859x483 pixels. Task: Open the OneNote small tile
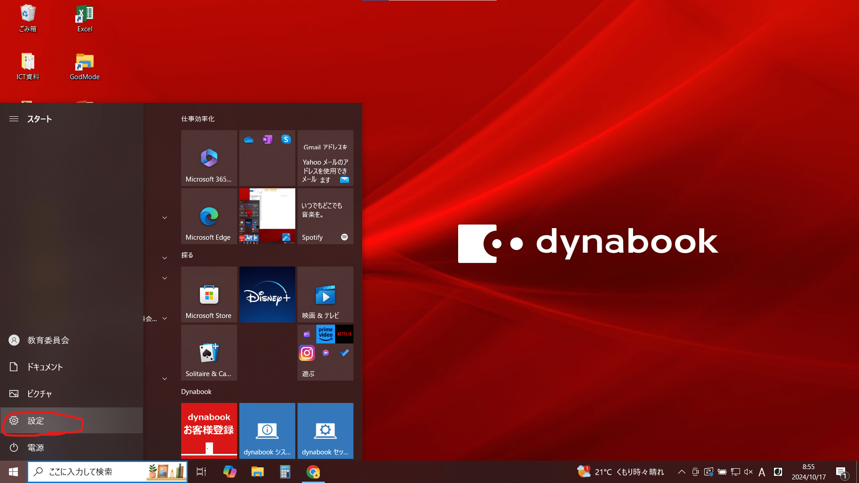(x=267, y=140)
